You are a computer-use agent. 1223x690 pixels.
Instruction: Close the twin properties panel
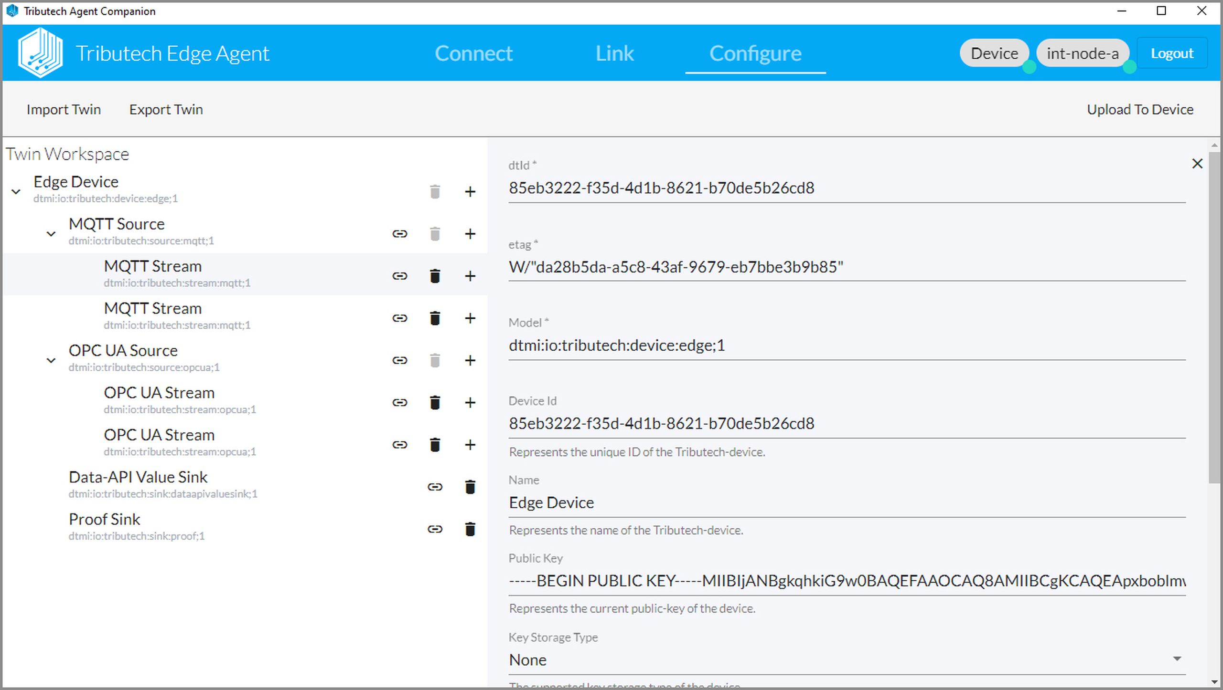tap(1197, 164)
